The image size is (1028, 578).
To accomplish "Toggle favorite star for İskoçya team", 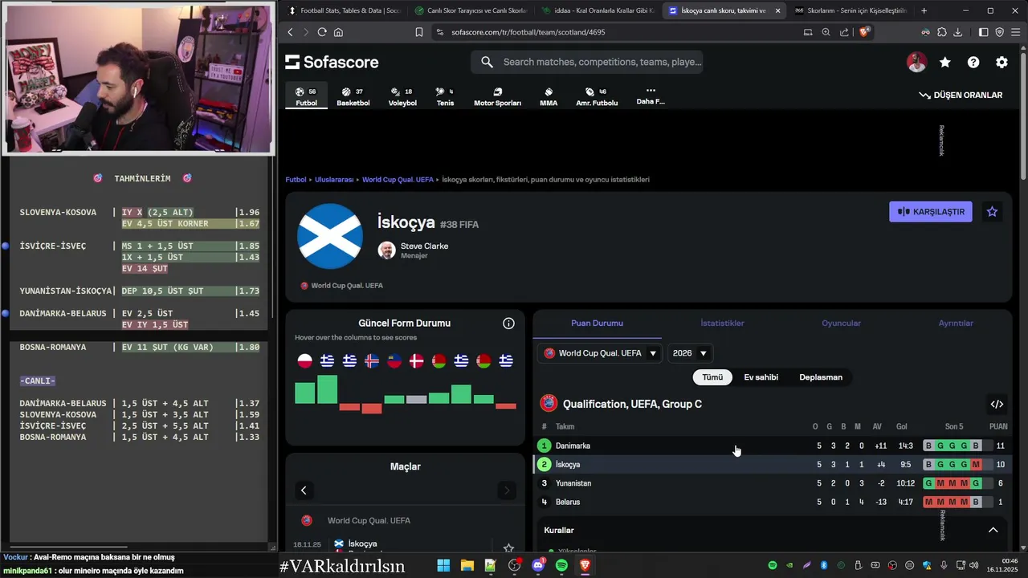I will tap(992, 212).
